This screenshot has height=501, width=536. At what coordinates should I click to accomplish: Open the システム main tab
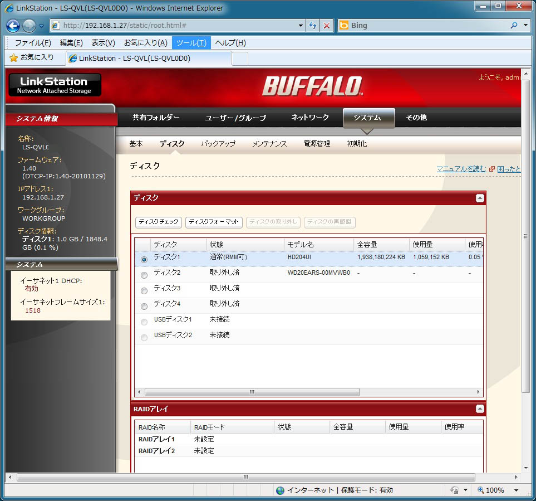point(368,118)
